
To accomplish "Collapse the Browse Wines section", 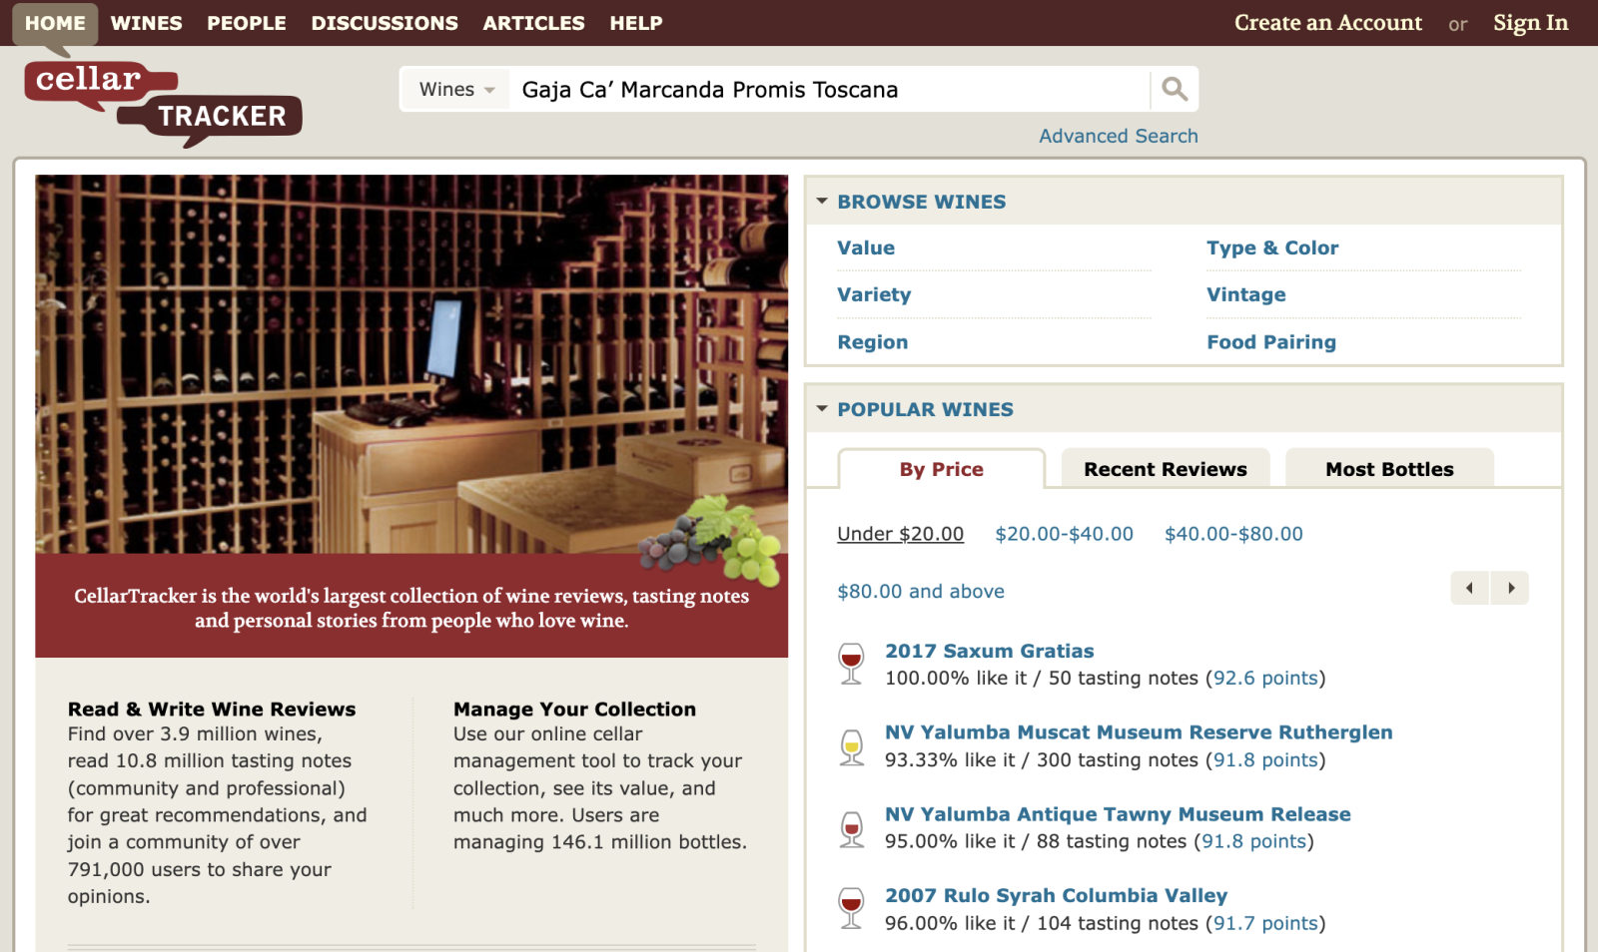I will [x=822, y=202].
